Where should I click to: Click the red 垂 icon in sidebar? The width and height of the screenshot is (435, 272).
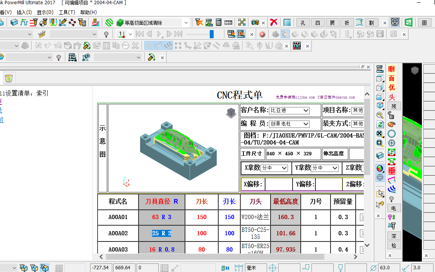pyautogui.click(x=392, y=171)
